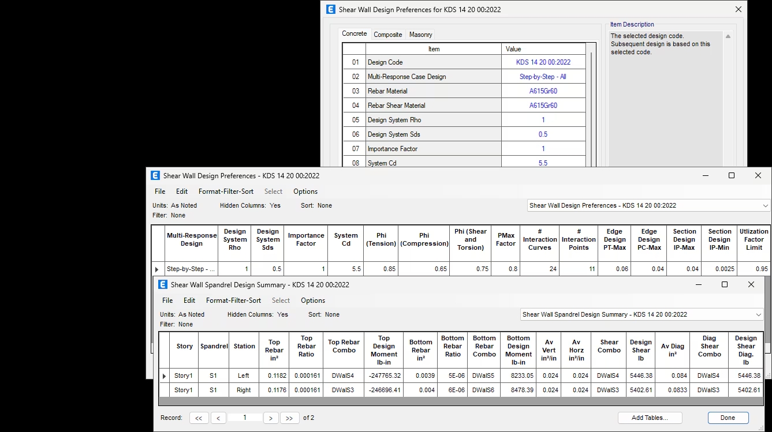Viewport: 772px width, 432px height.
Task: Maximize the Spandrel Design Summary window
Action: coord(725,284)
